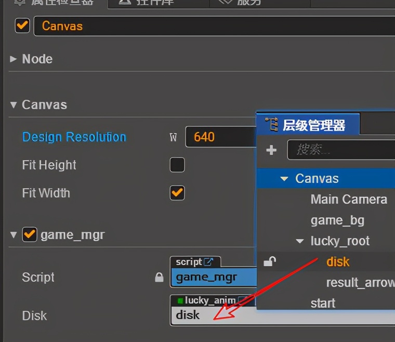Click the W width prefix icon
This screenshot has height=342, width=395.
173,138
